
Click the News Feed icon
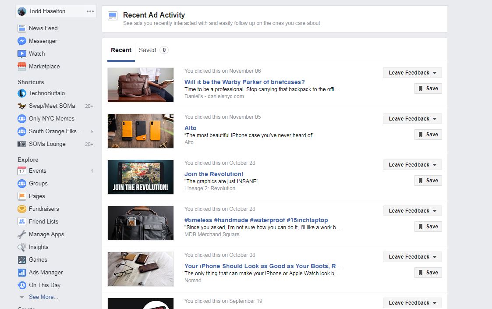(21, 28)
